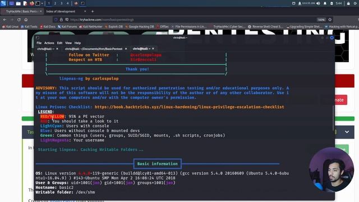The width and height of the screenshot is (359, 202).
Task: Open Kali Docs bookmark
Action: click(x=48, y=26)
